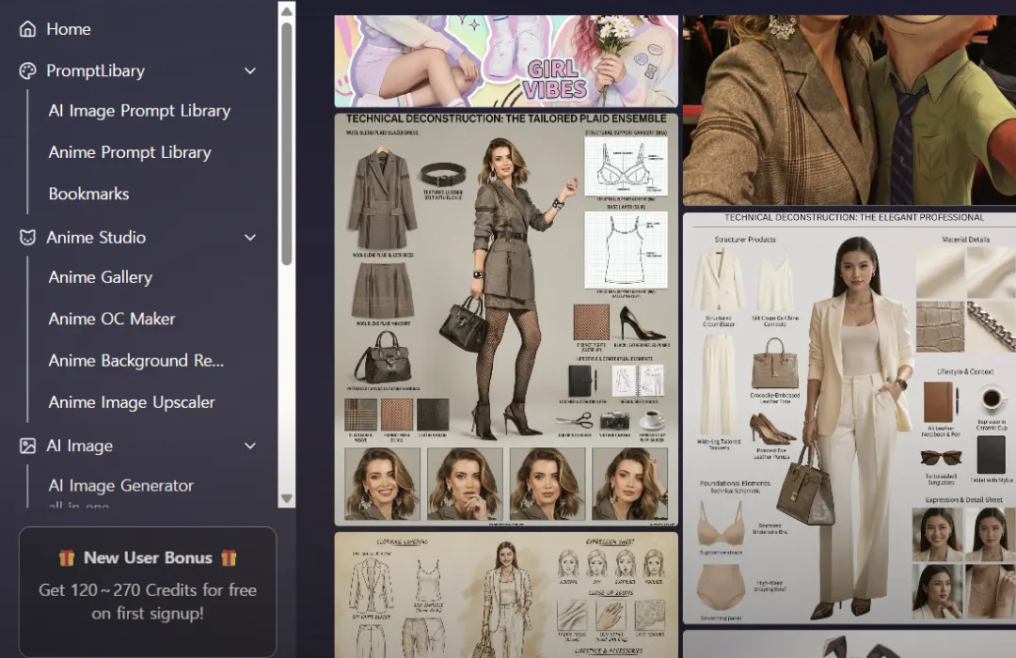Collapse the AI Image section chevron
Screen dimensions: 1016x658
click(x=250, y=446)
